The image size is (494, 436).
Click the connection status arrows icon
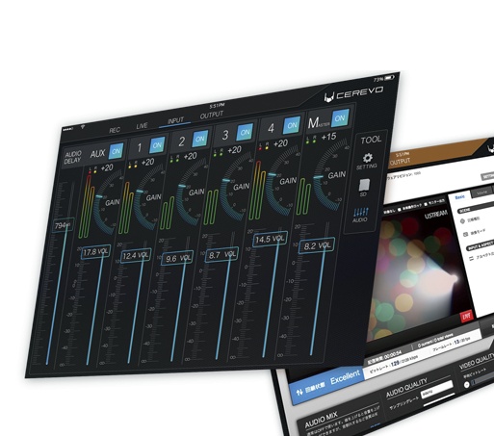pos(299,392)
